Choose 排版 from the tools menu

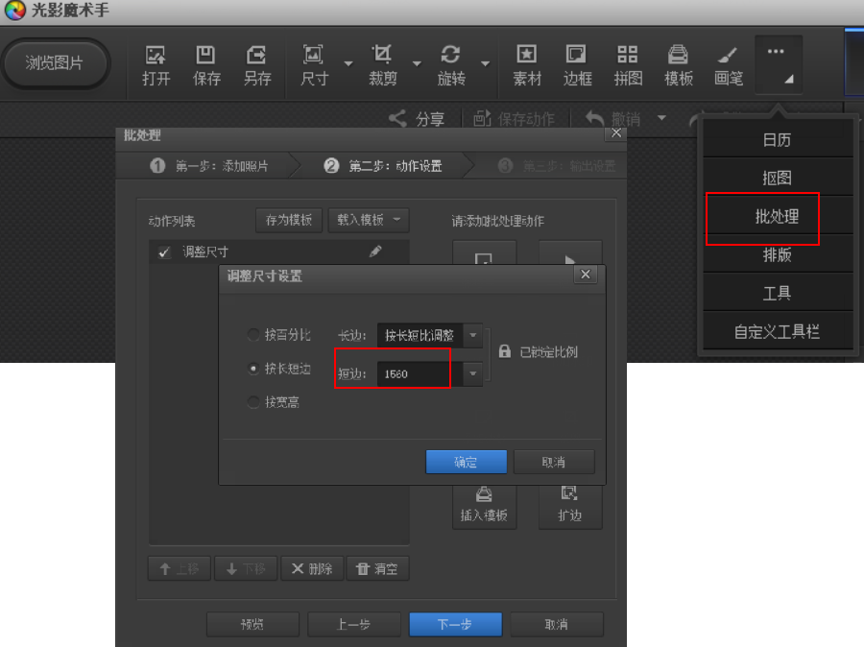tap(776, 254)
